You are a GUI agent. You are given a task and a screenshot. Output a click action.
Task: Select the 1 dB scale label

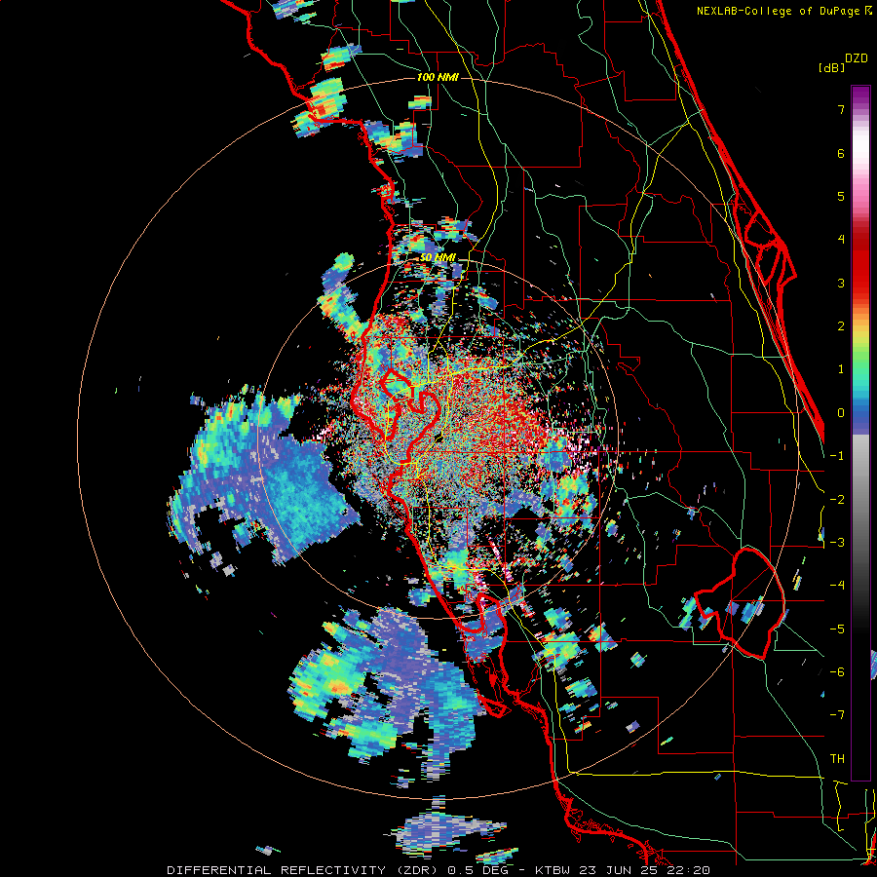(841, 369)
